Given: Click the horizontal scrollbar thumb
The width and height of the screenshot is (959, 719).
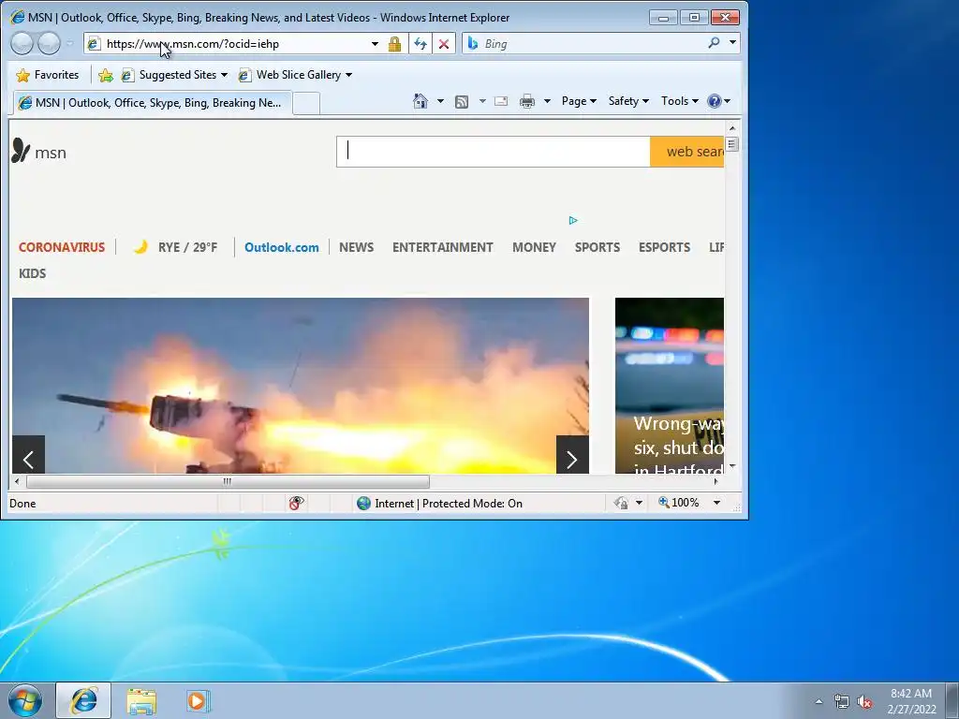Looking at the screenshot, I should (x=228, y=482).
